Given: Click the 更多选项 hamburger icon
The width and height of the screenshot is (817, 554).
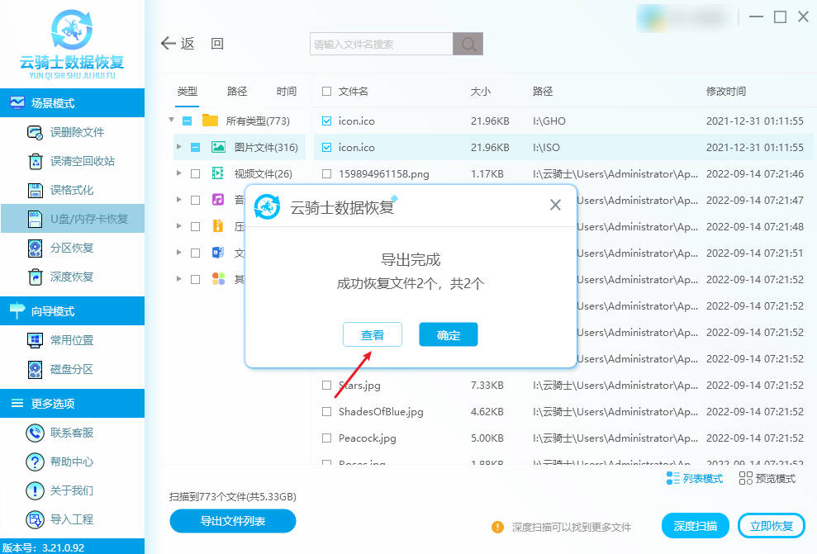Looking at the screenshot, I should (x=17, y=404).
